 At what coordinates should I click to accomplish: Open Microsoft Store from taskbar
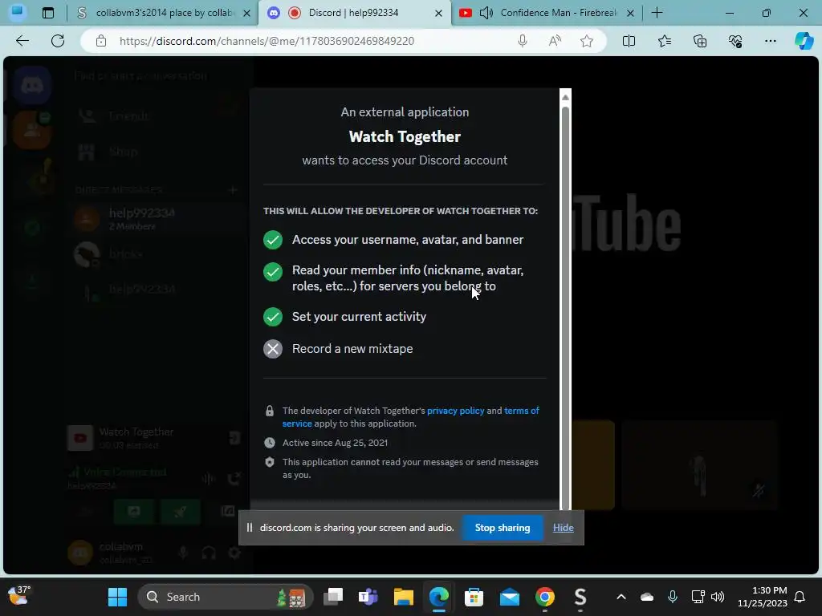click(474, 597)
